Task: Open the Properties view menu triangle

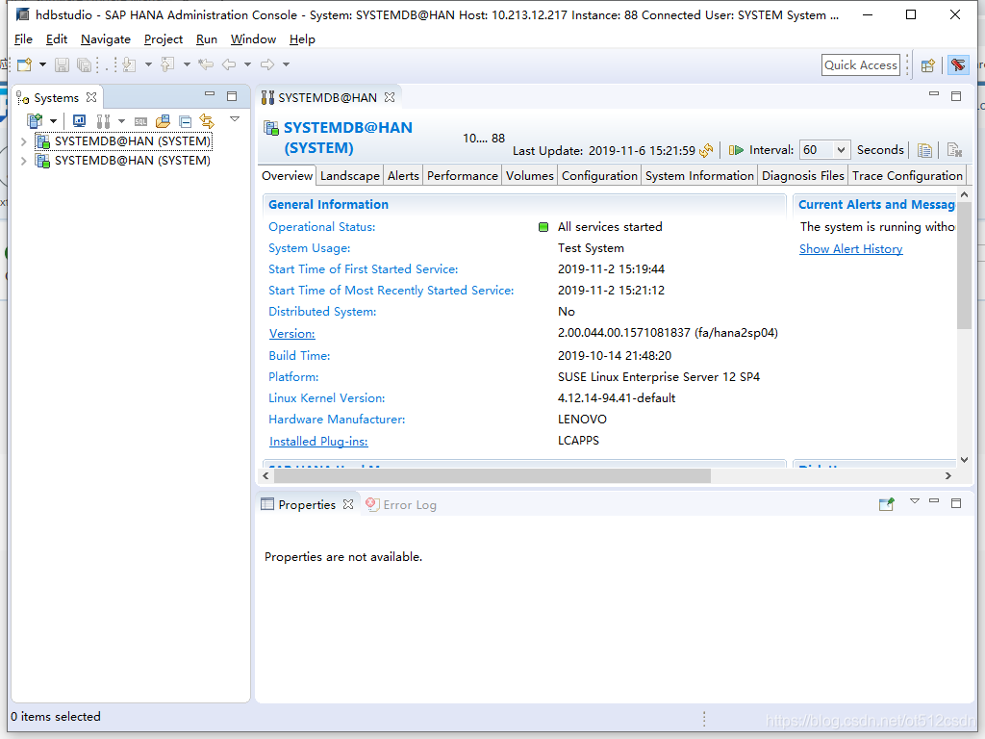Action: (x=915, y=500)
